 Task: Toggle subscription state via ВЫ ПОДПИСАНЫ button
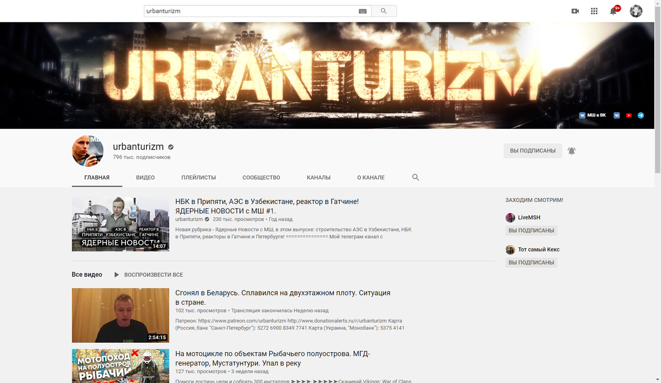coord(532,150)
